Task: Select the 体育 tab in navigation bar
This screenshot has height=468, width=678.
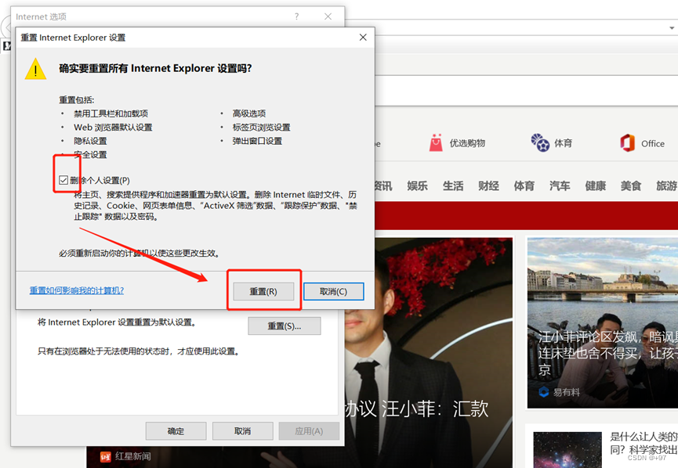Action: click(x=524, y=186)
